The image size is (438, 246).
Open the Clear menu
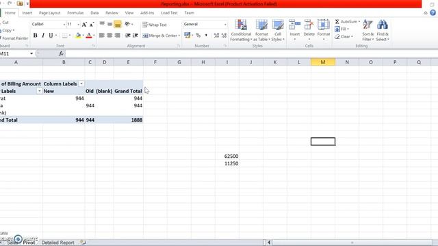tap(344, 36)
